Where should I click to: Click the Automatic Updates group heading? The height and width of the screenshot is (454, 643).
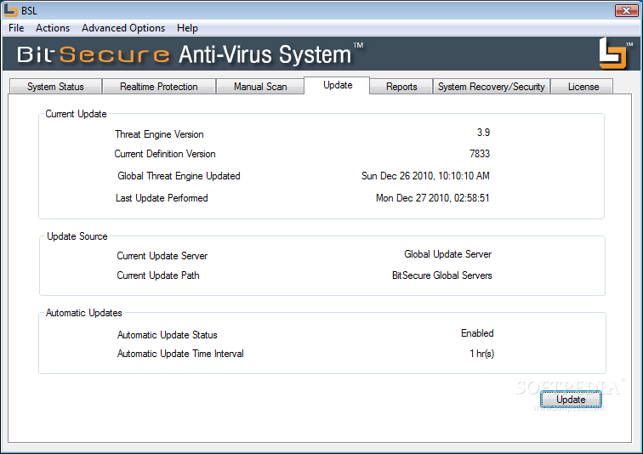coord(83,313)
